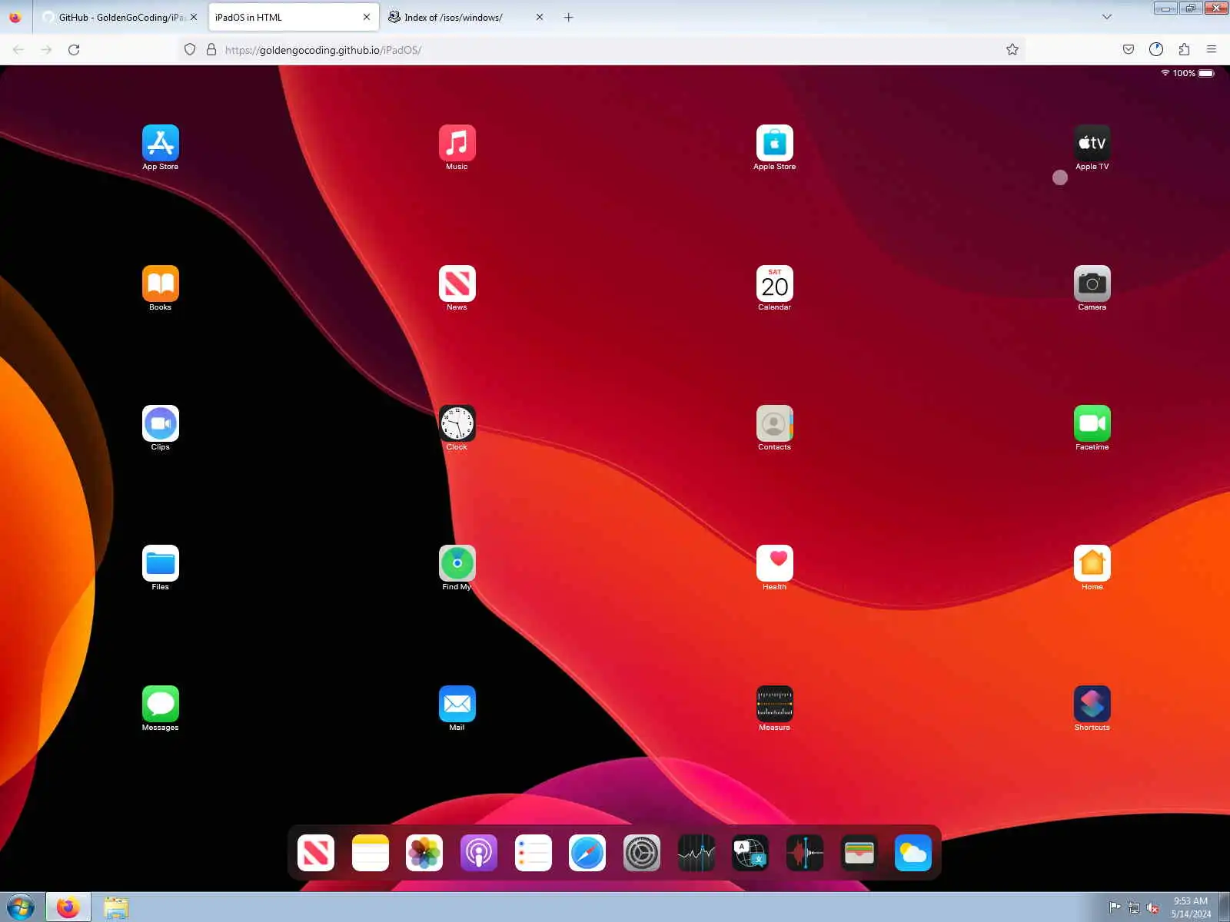This screenshot has height=922, width=1230.
Task: Select the iPadOS in HTML tab
Action: coord(294,17)
